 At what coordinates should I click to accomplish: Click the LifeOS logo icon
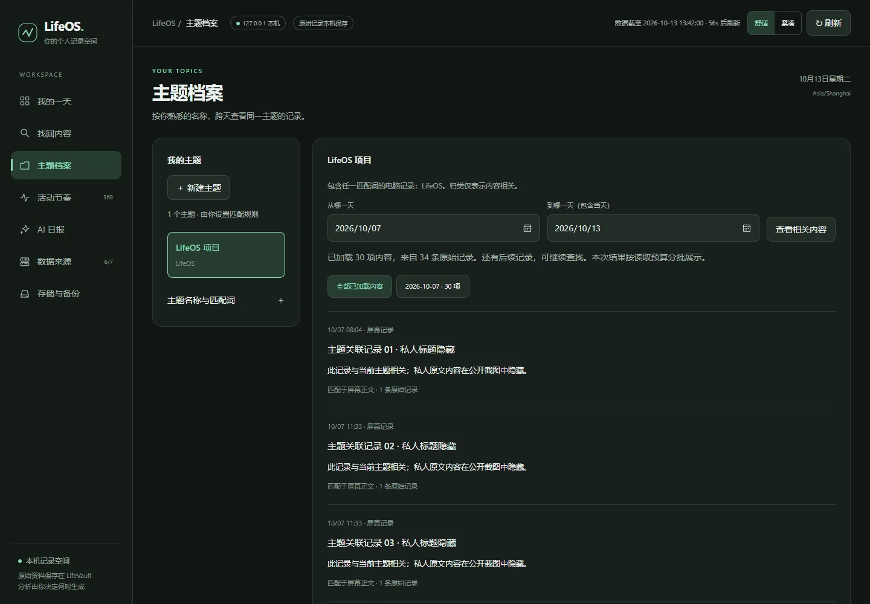coord(27,32)
